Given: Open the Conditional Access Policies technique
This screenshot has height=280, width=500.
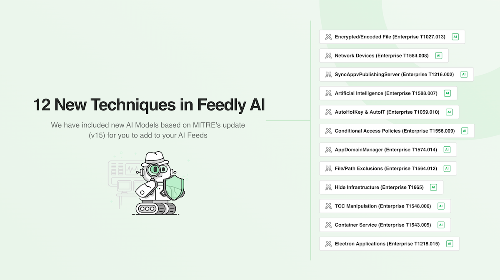Looking at the screenshot, I should [397, 131].
